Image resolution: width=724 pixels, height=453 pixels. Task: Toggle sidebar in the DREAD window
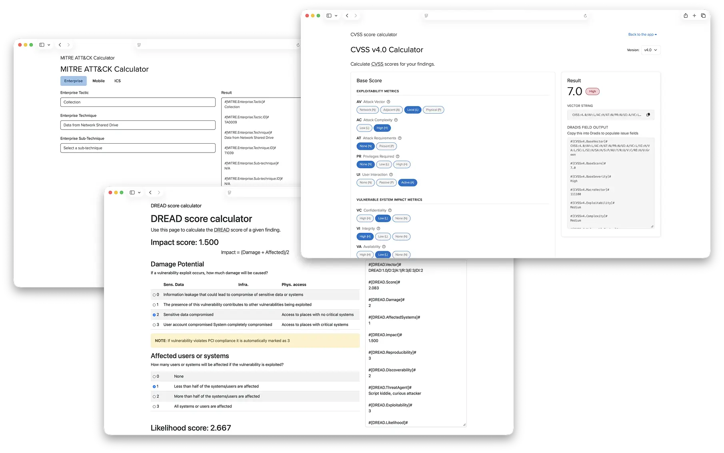click(132, 192)
